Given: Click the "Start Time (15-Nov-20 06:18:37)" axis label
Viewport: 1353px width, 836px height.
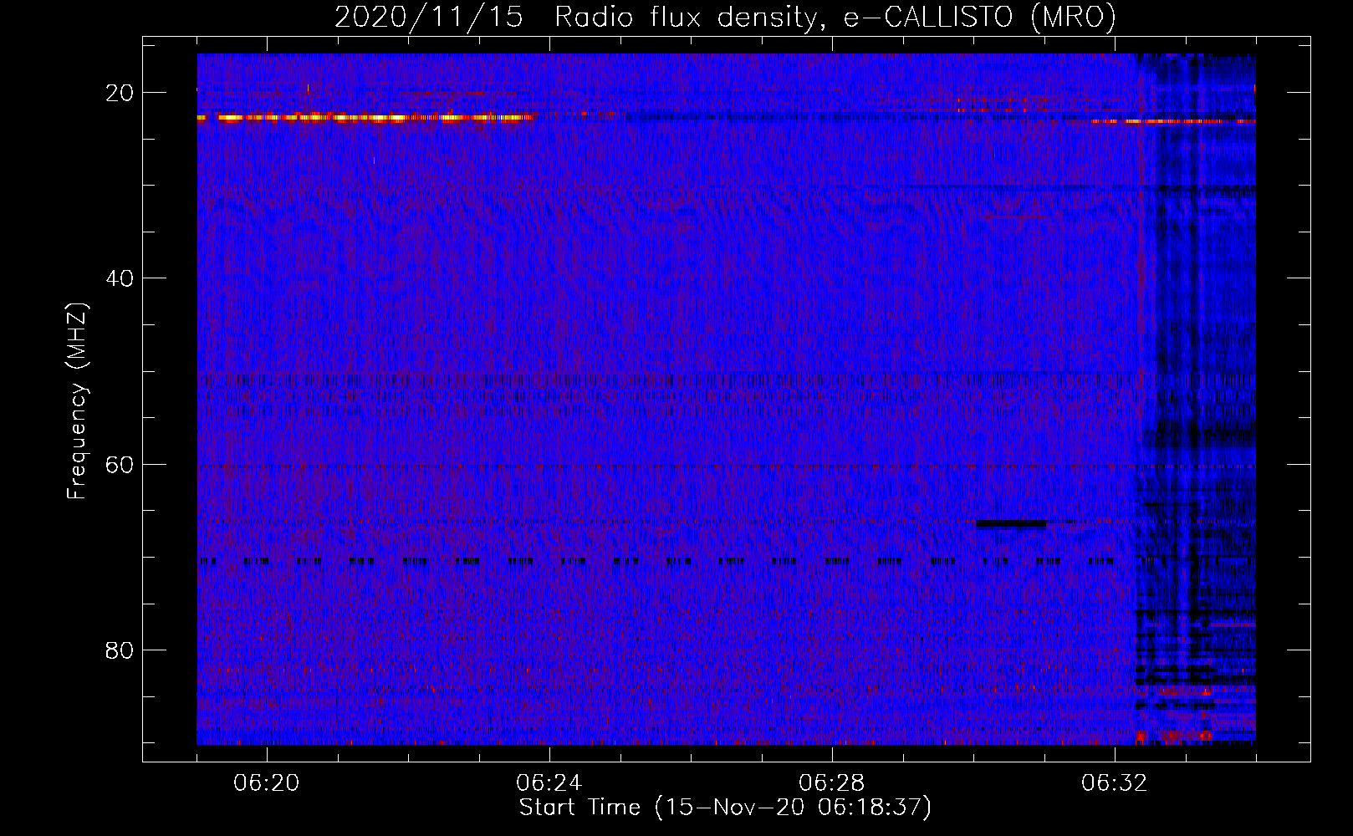Looking at the screenshot, I should click(x=725, y=808).
